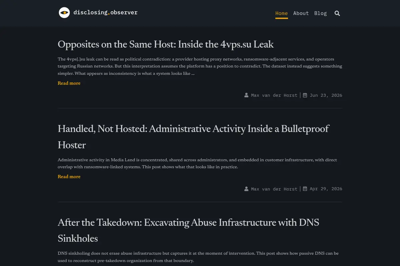Click the Media Land administrative activity summary

click(197, 163)
